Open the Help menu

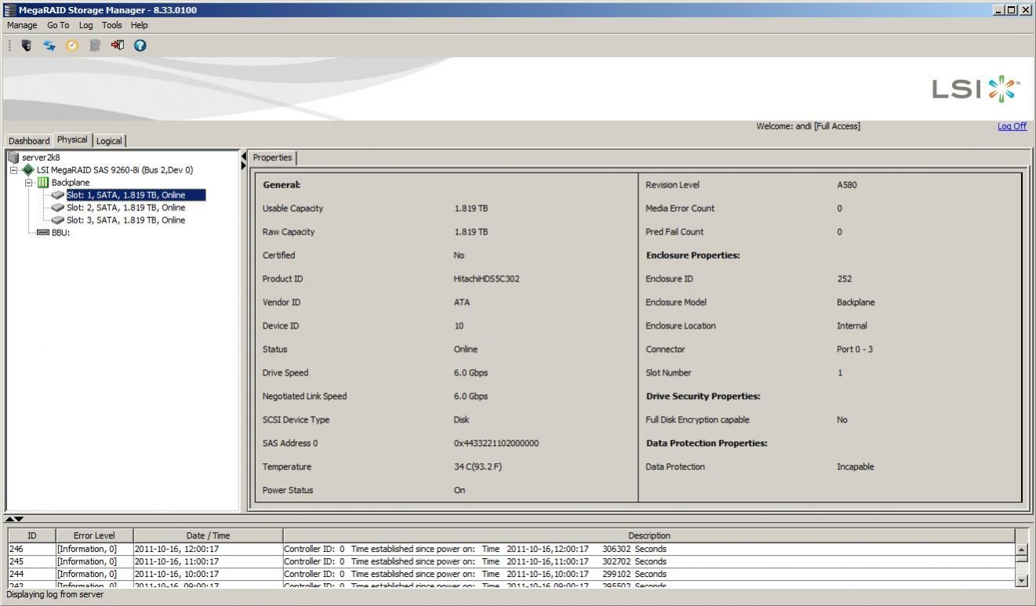(140, 25)
